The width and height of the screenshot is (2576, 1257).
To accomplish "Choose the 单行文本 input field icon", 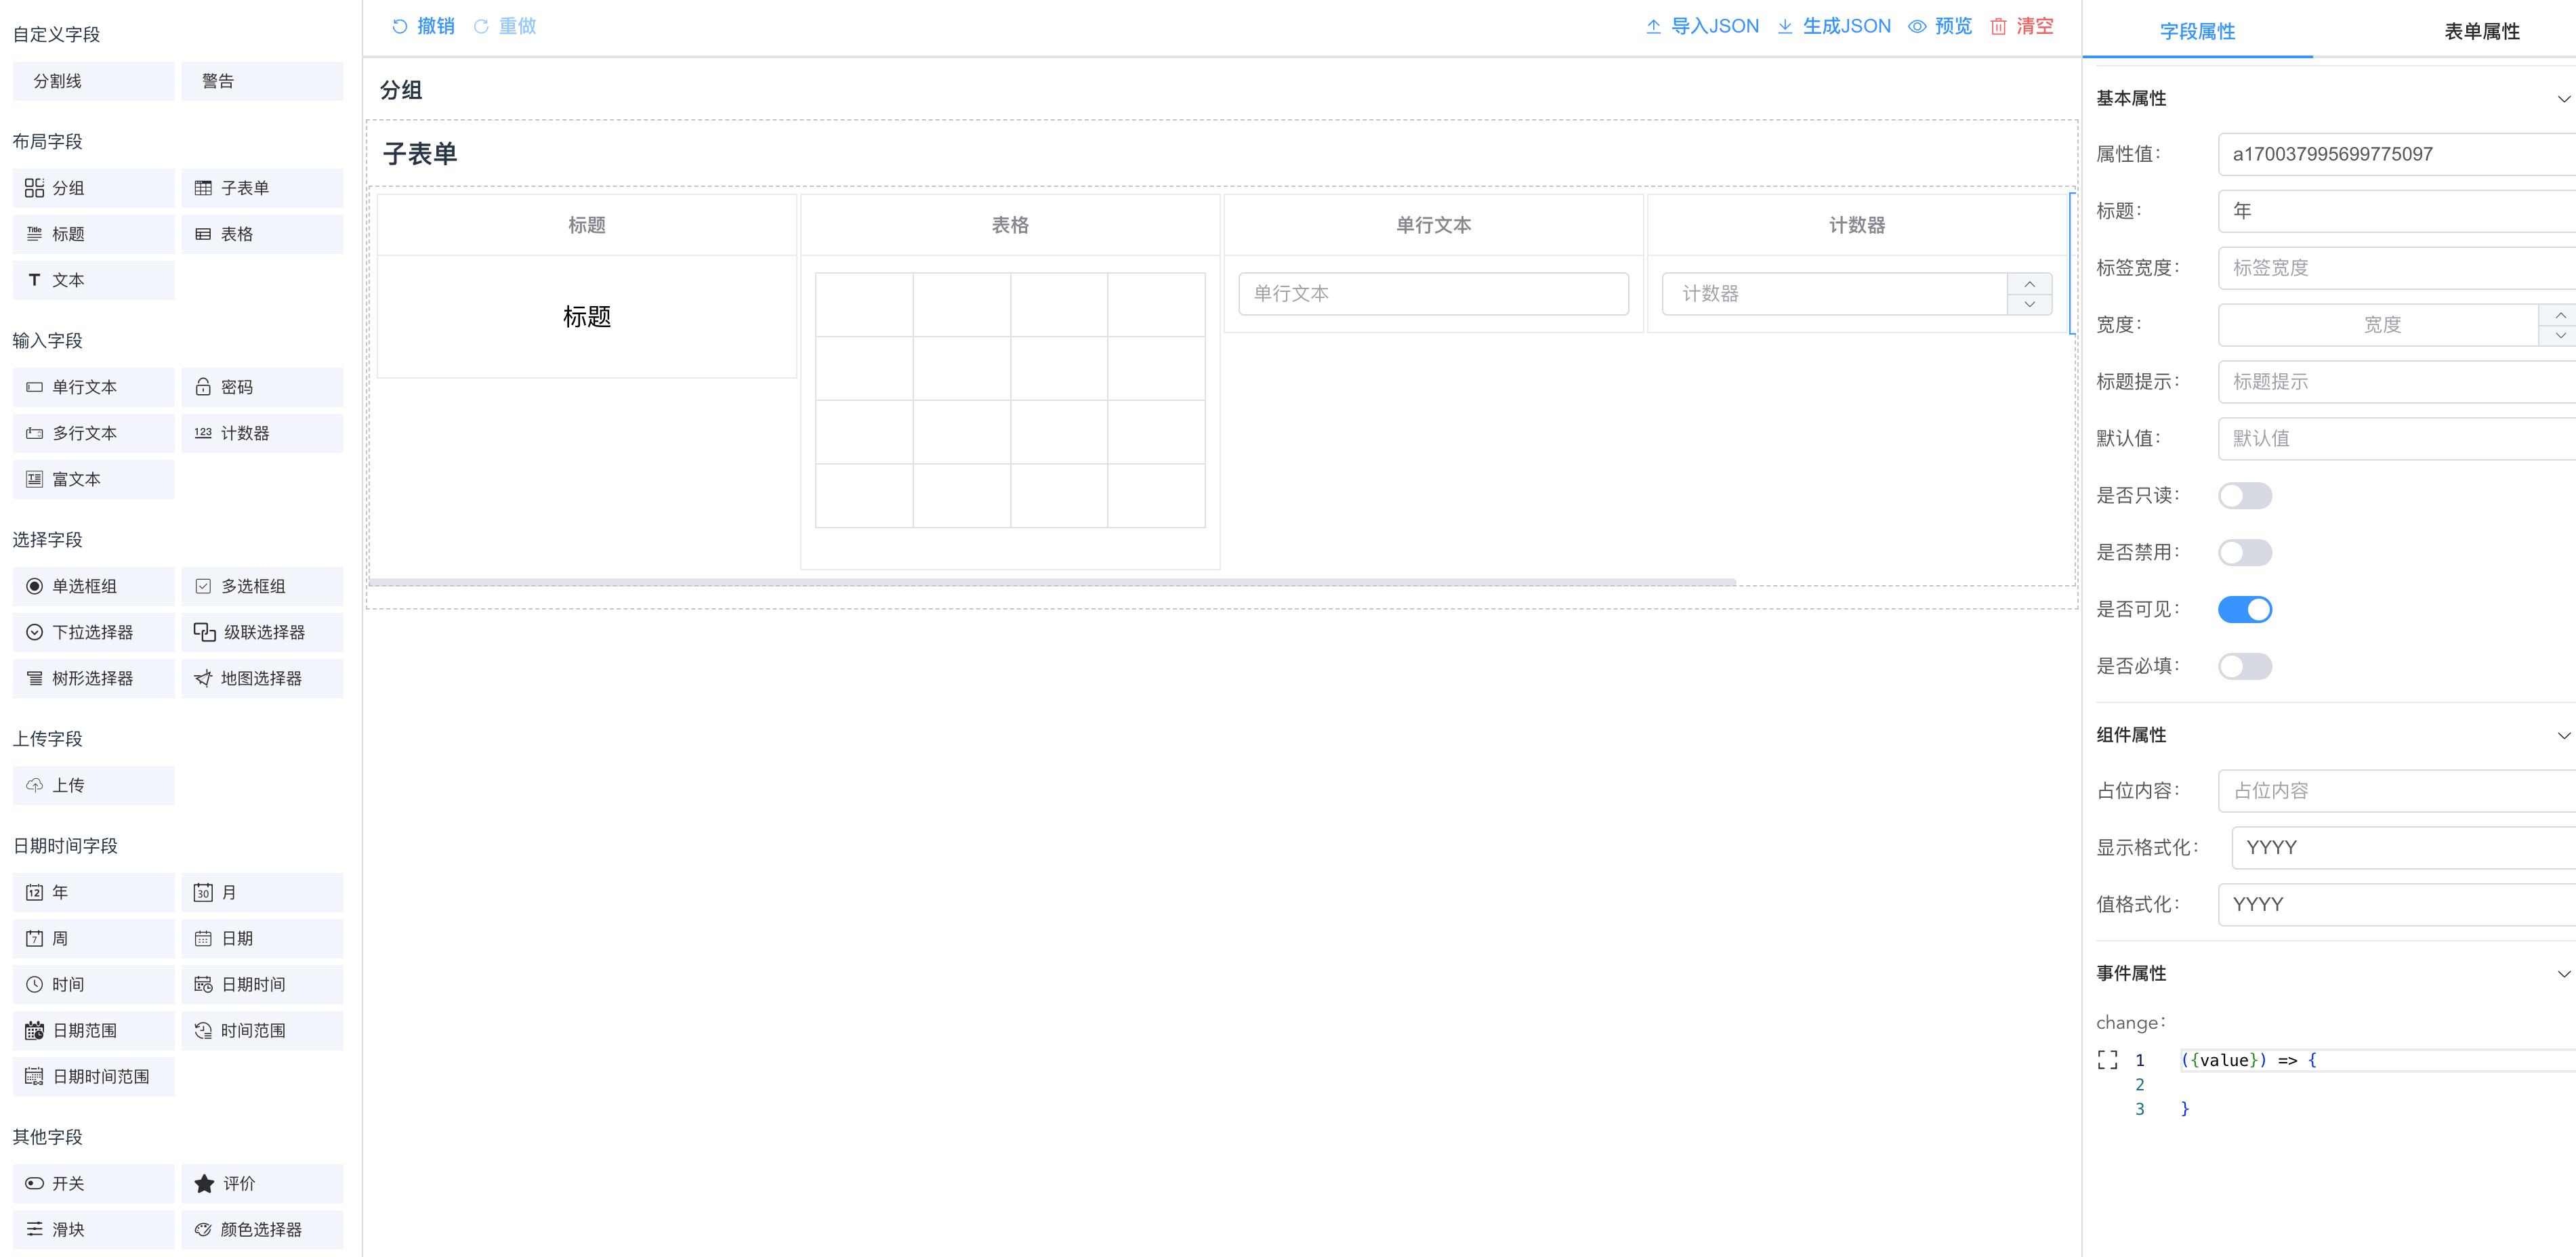I will [x=34, y=387].
